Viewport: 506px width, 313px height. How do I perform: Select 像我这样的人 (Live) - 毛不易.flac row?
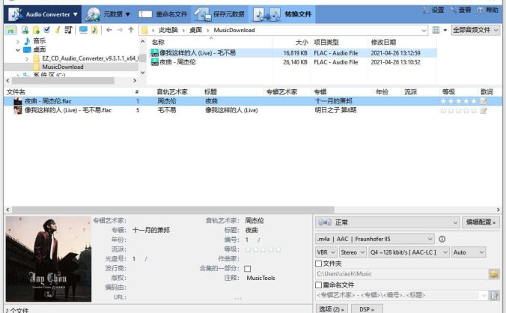click(253, 110)
